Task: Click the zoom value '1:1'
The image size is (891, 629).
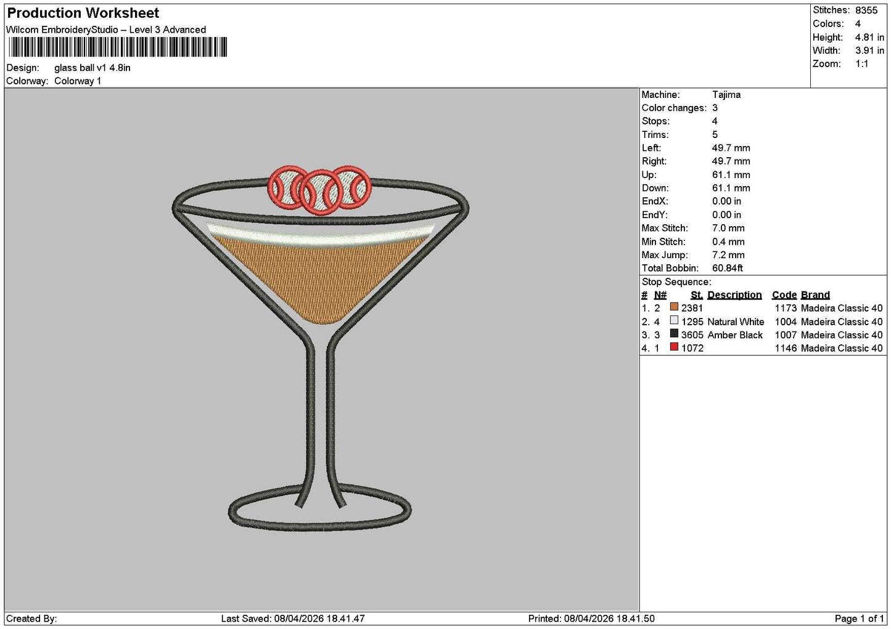Action: tap(862, 64)
